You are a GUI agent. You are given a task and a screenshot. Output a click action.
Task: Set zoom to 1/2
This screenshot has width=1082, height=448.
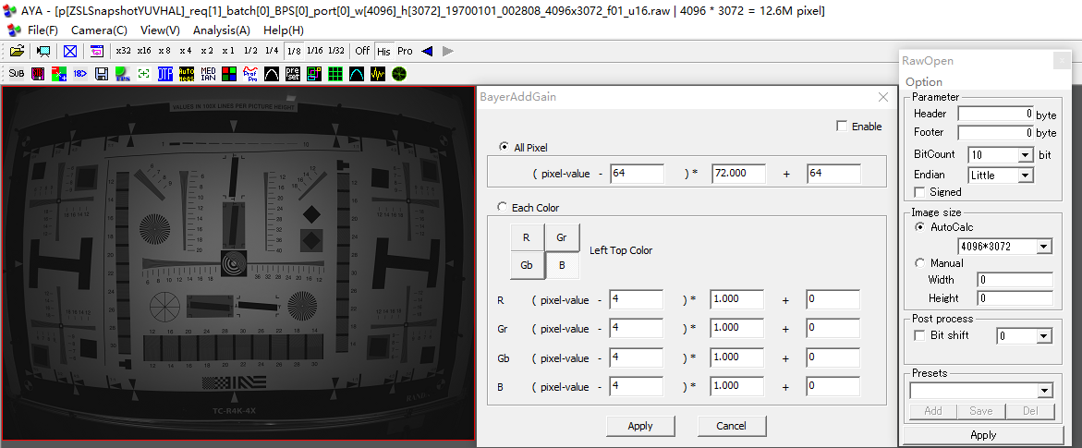click(250, 51)
